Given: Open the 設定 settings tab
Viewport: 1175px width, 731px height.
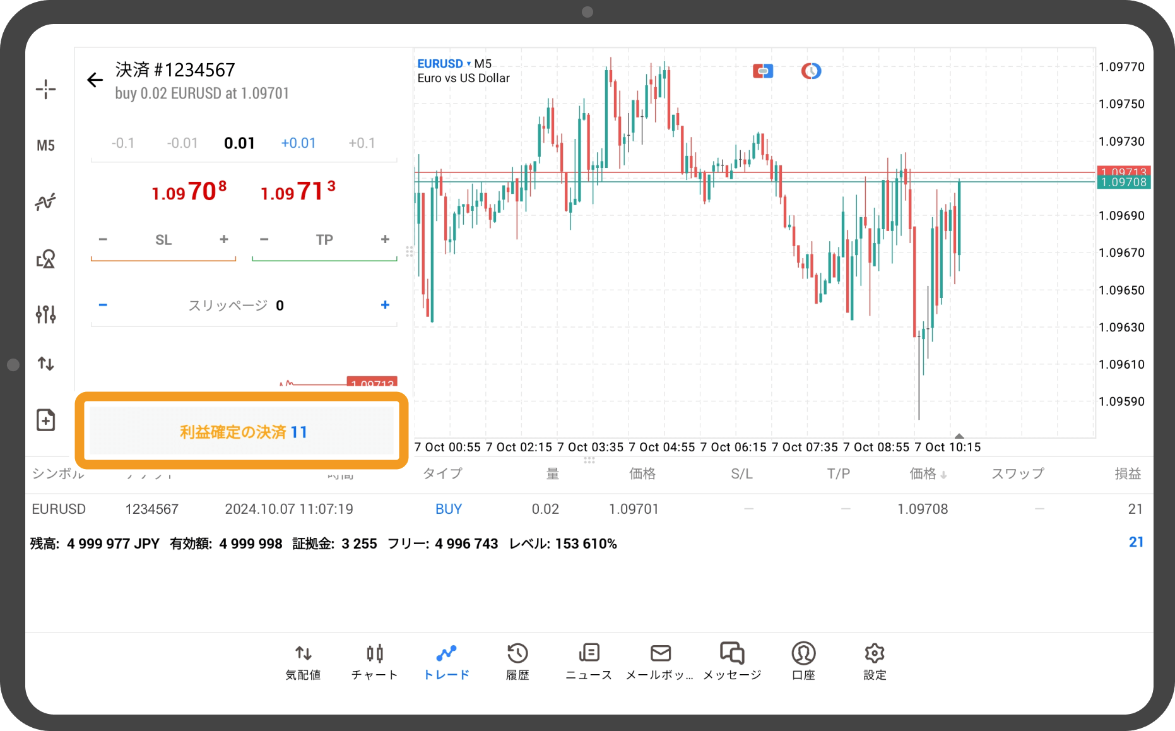Looking at the screenshot, I should pyautogui.click(x=875, y=662).
